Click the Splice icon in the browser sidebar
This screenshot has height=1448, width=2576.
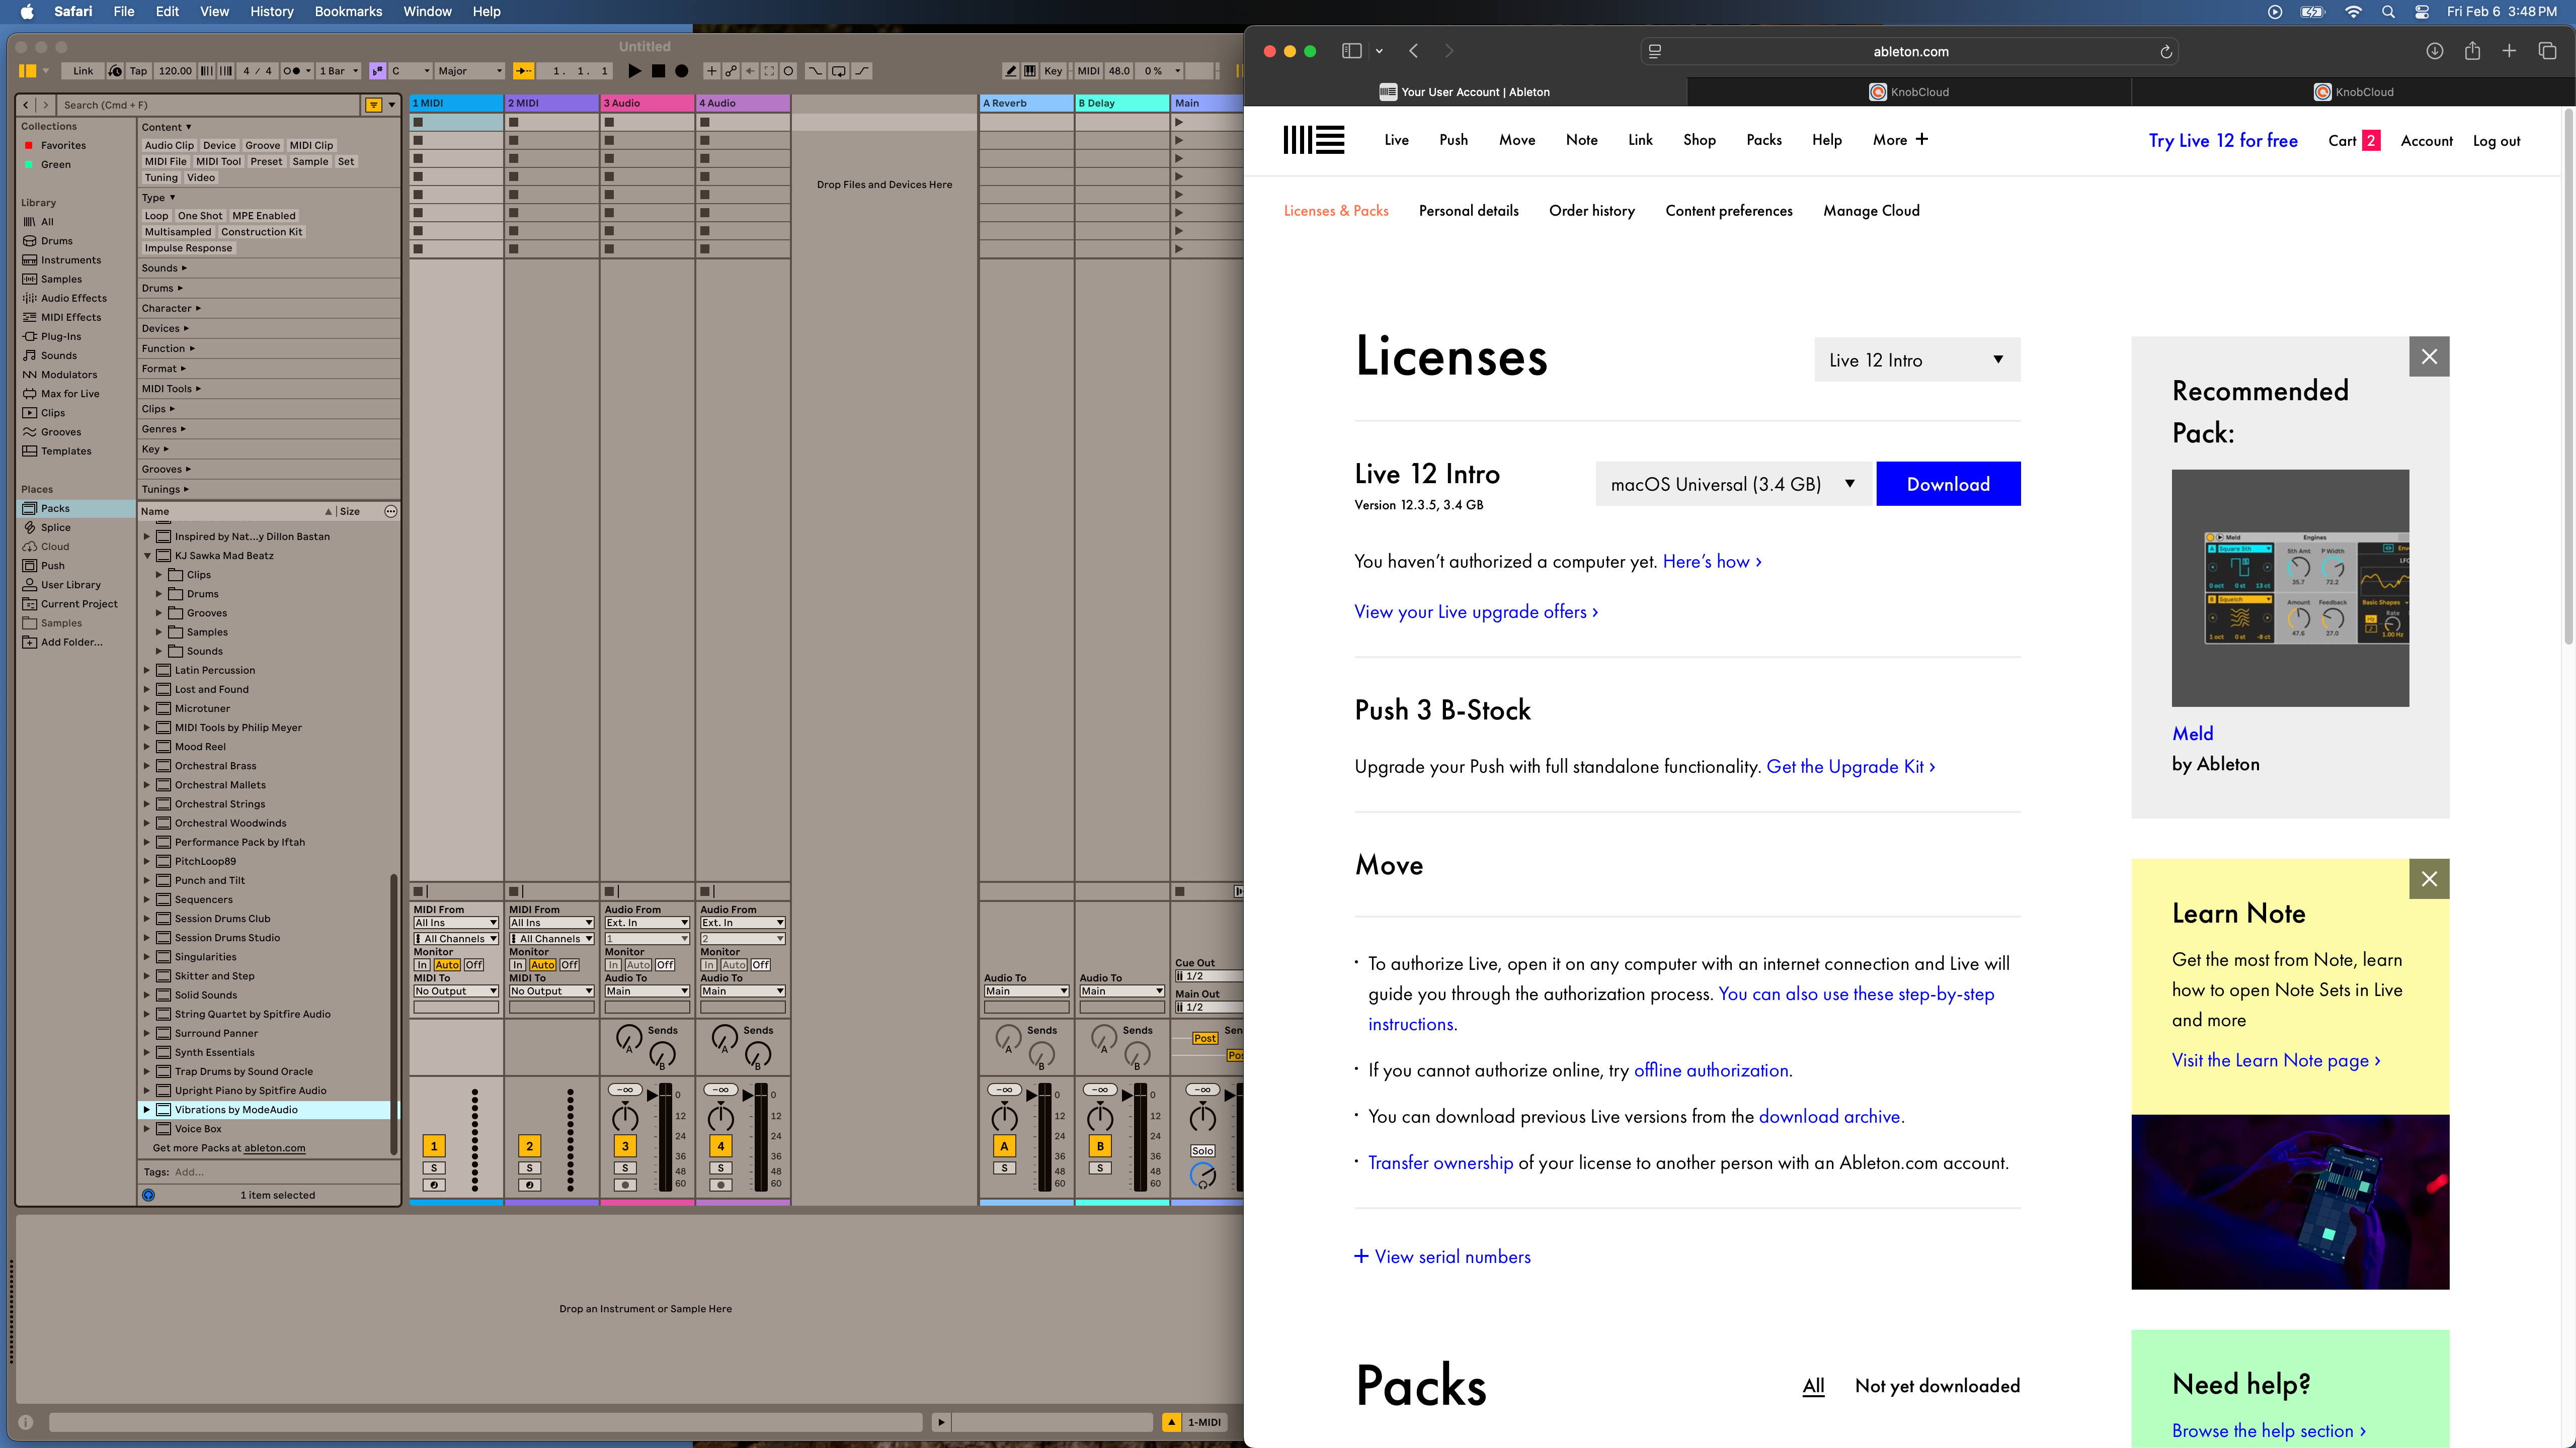coord(31,526)
